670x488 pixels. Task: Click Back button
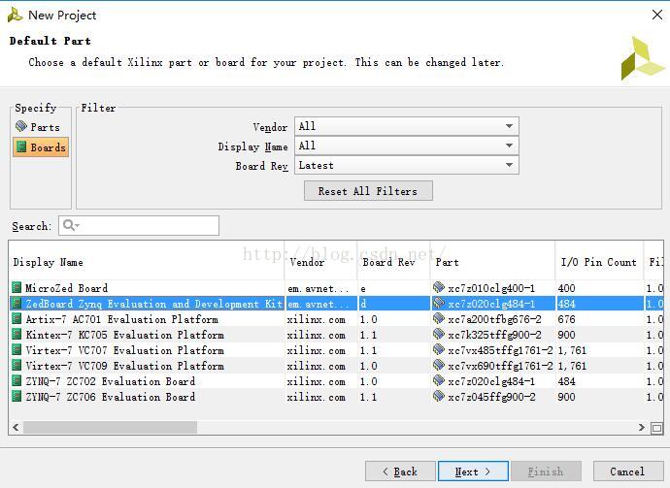coord(400,472)
